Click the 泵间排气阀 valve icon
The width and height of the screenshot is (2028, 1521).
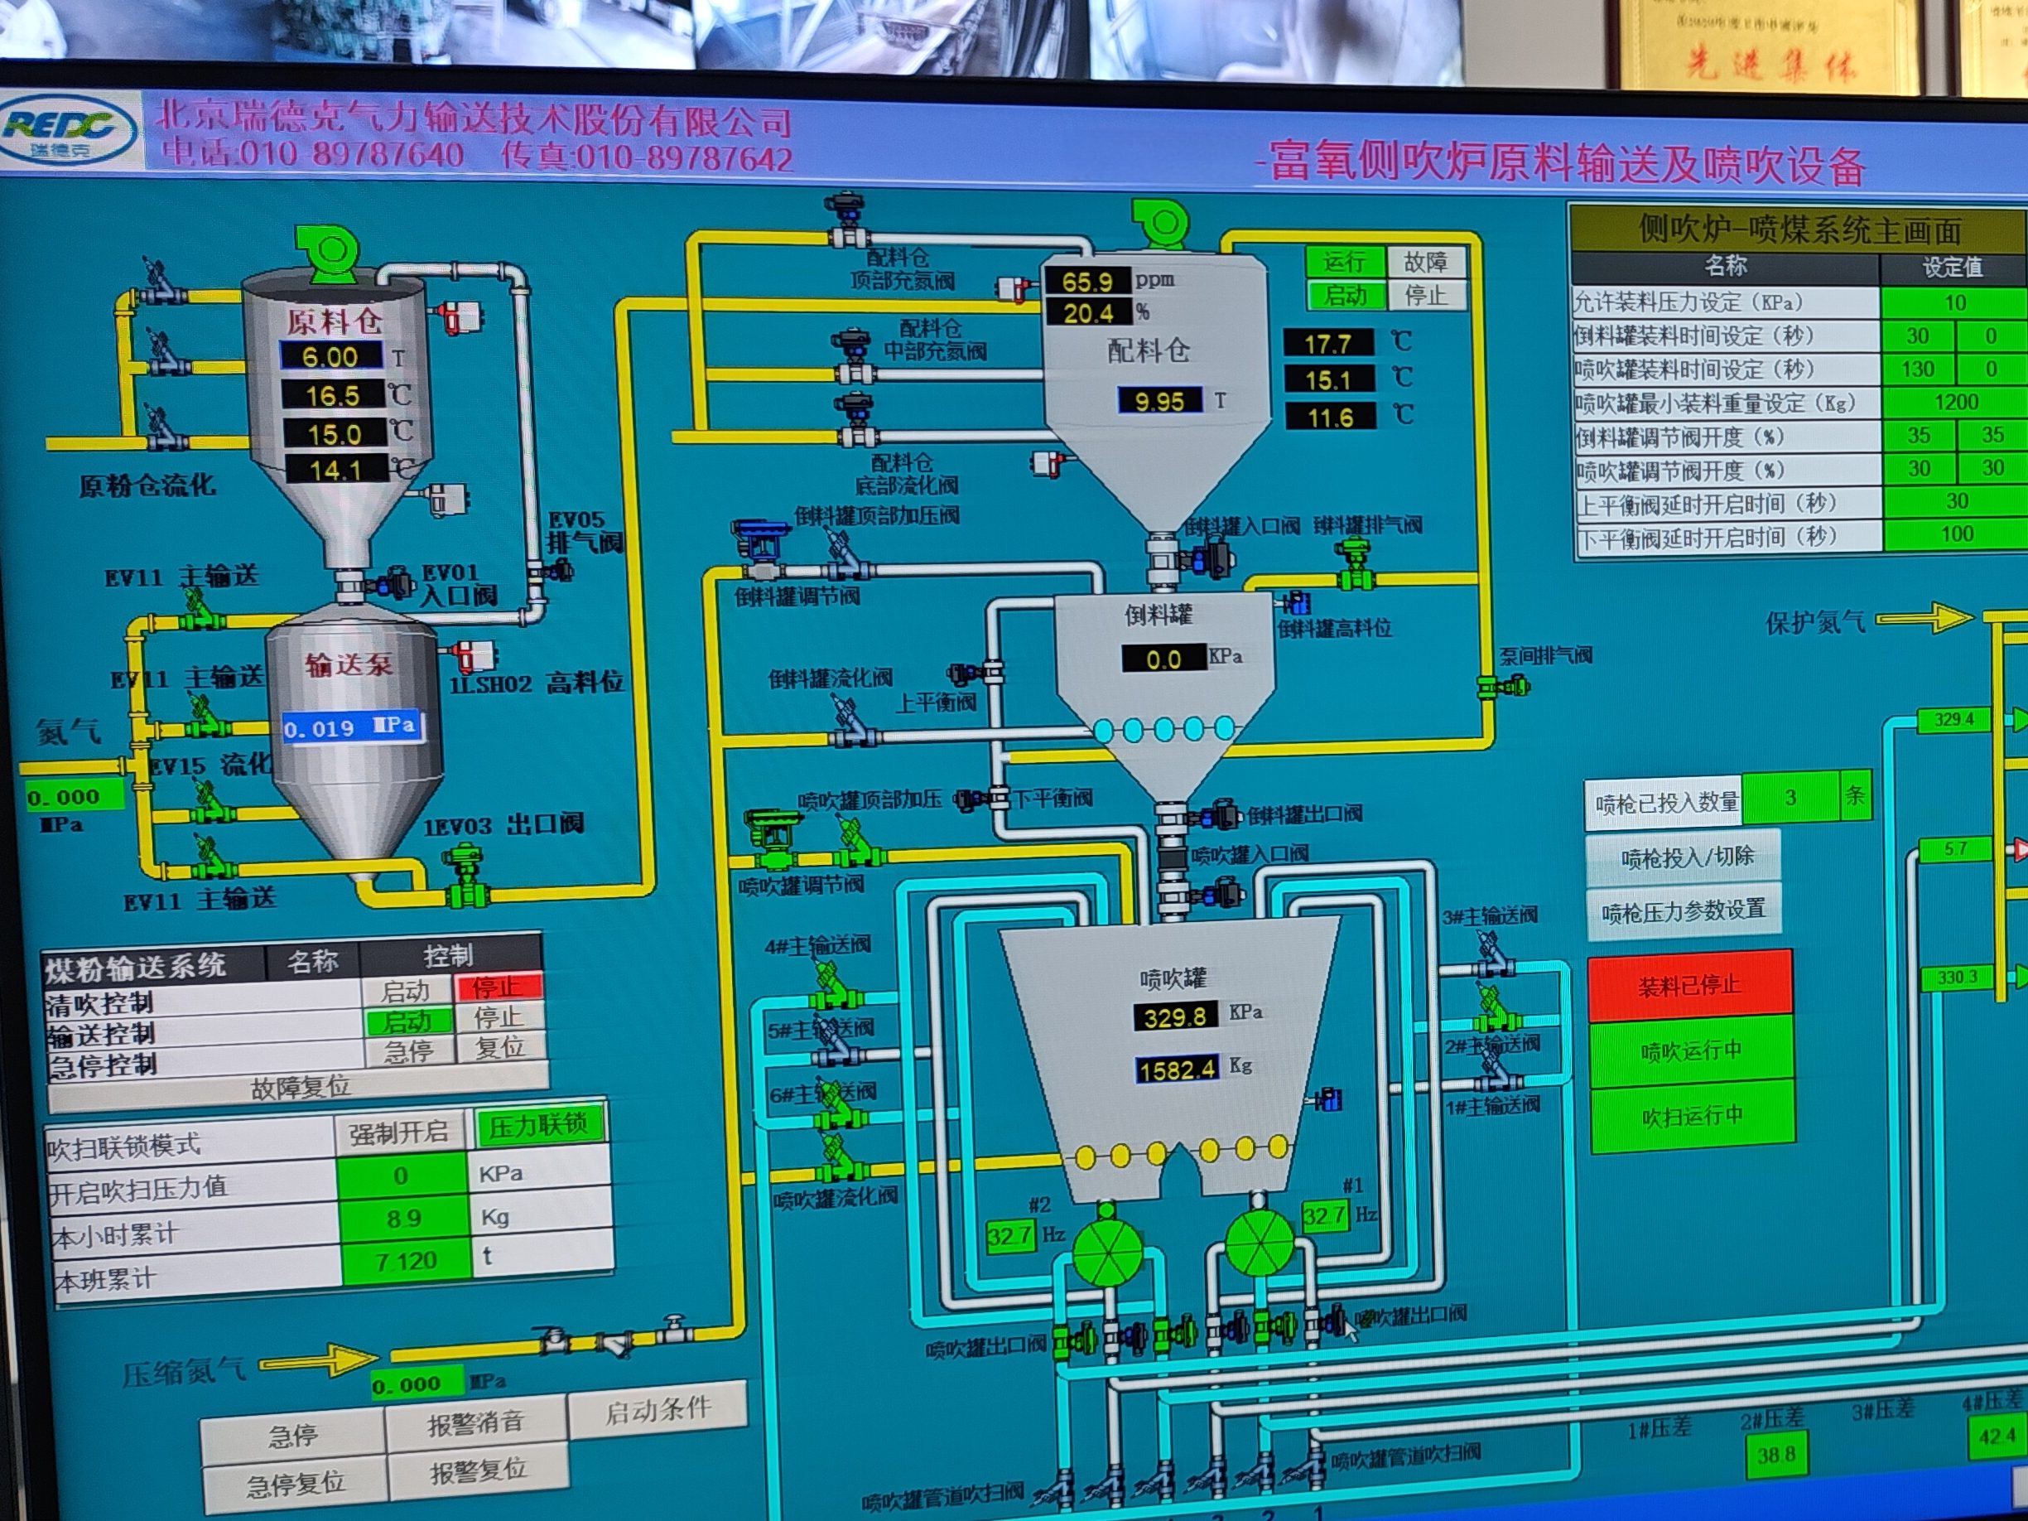(x=1505, y=684)
